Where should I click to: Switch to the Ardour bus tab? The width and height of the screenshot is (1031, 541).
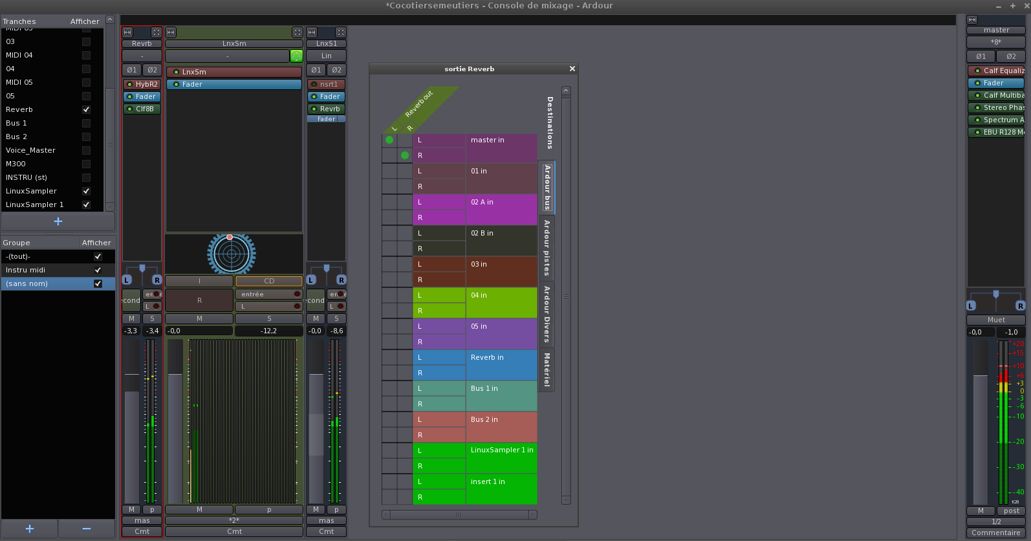pos(547,187)
